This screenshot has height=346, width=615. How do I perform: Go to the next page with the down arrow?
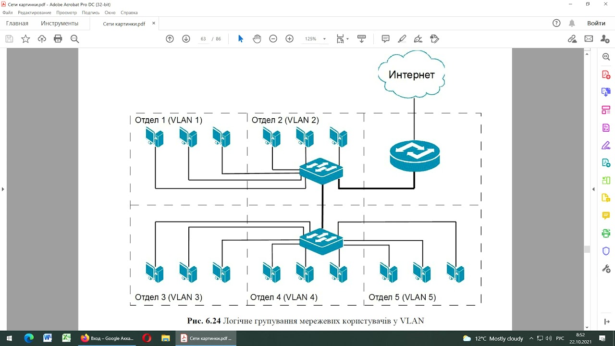pyautogui.click(x=186, y=39)
